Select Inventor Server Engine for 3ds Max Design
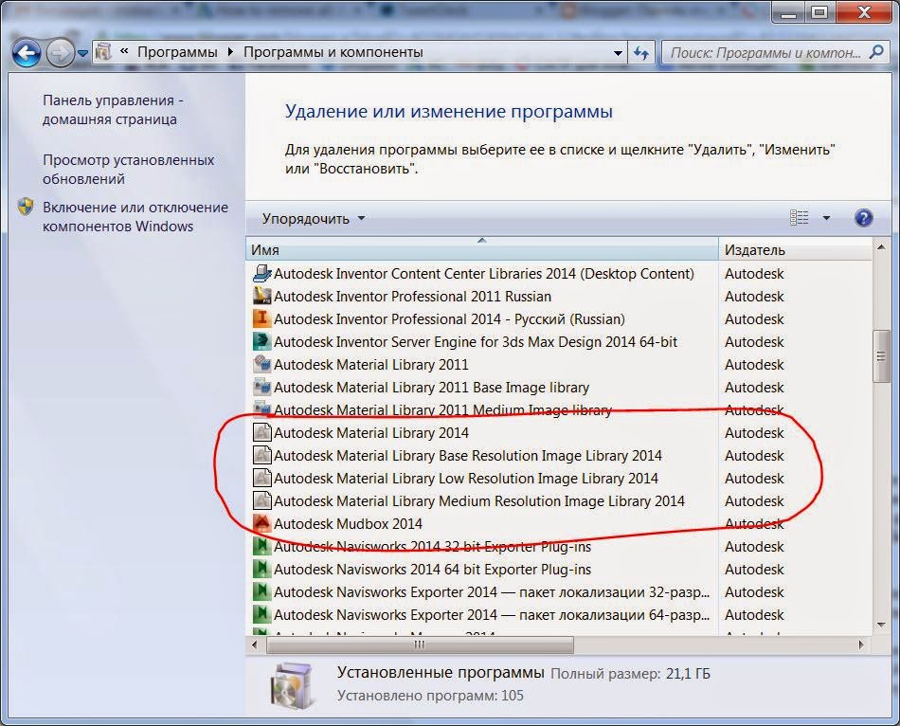Image resolution: width=900 pixels, height=726 pixels. coord(476,342)
